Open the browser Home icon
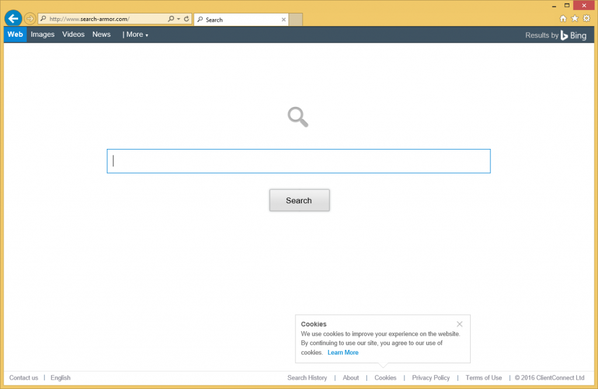Viewport: 598px width, 389px height. pyautogui.click(x=563, y=19)
